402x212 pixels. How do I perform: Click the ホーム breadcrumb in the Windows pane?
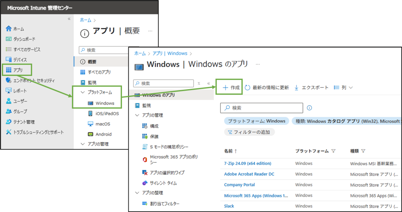point(140,53)
